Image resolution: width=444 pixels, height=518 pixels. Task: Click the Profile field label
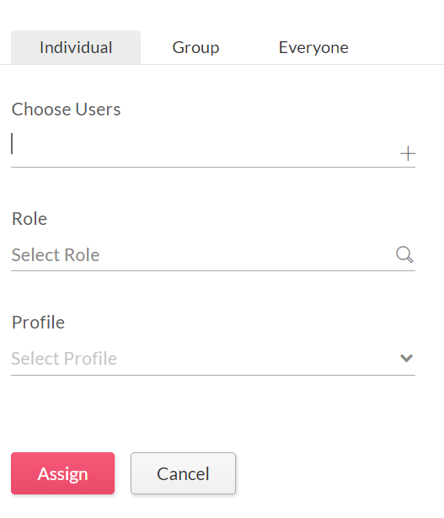[x=38, y=322]
